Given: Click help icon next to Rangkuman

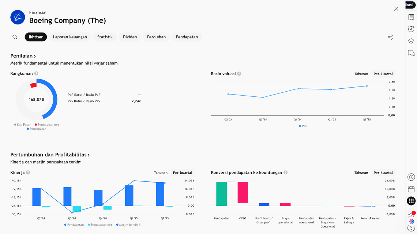Looking at the screenshot, I should coord(36,74).
